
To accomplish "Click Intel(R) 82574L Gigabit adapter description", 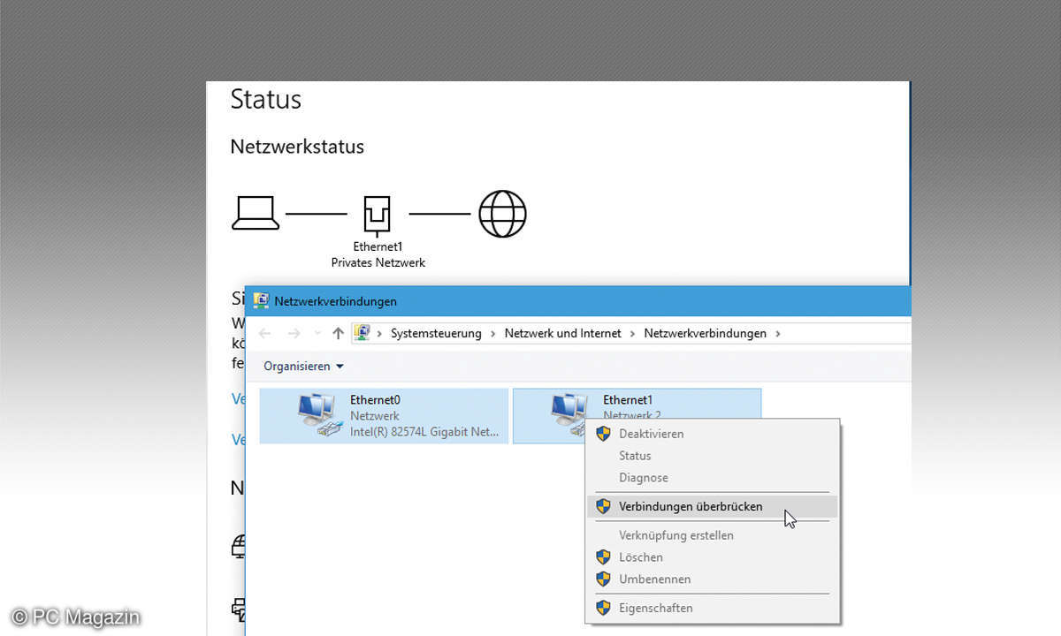I will pyautogui.click(x=424, y=432).
